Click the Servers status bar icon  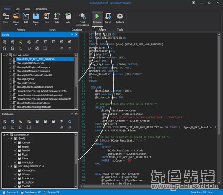[4, 192]
